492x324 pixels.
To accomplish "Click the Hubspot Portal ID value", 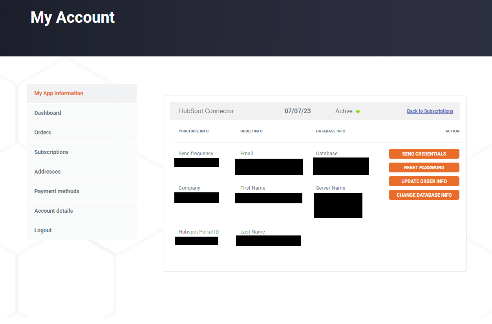I will [196, 241].
